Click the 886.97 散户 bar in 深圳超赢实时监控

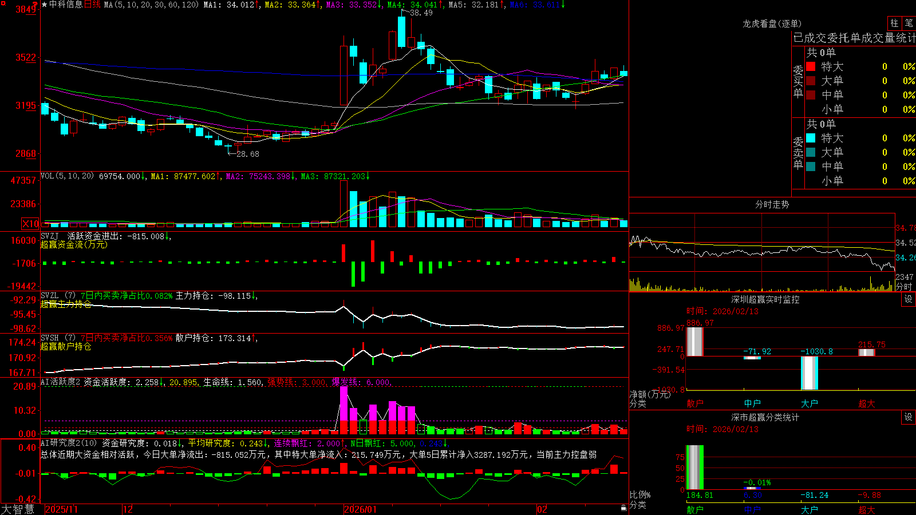point(694,342)
